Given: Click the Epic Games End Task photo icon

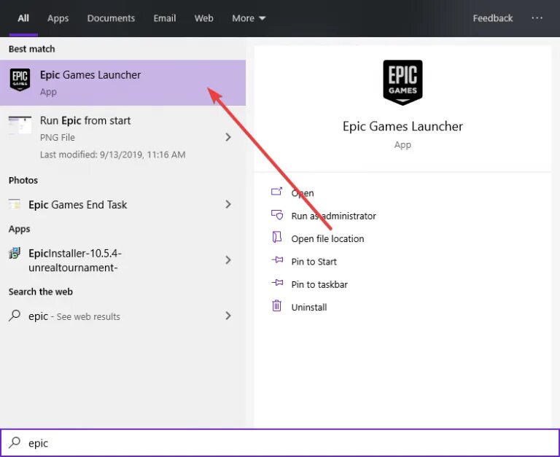Looking at the screenshot, I should coord(15,204).
